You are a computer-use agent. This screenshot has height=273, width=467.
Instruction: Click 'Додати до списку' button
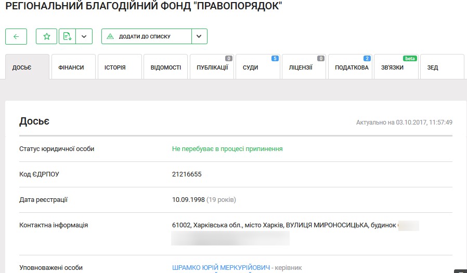click(146, 36)
